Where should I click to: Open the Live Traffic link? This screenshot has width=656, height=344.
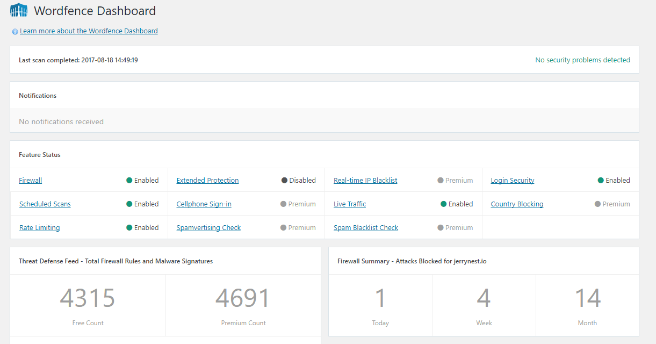[350, 204]
